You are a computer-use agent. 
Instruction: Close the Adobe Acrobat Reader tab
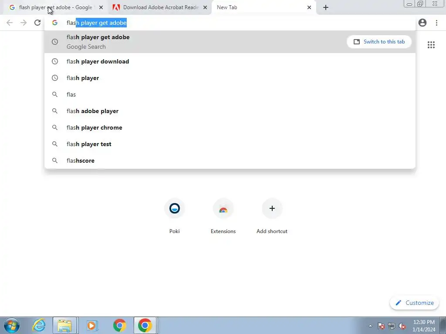coord(205,7)
